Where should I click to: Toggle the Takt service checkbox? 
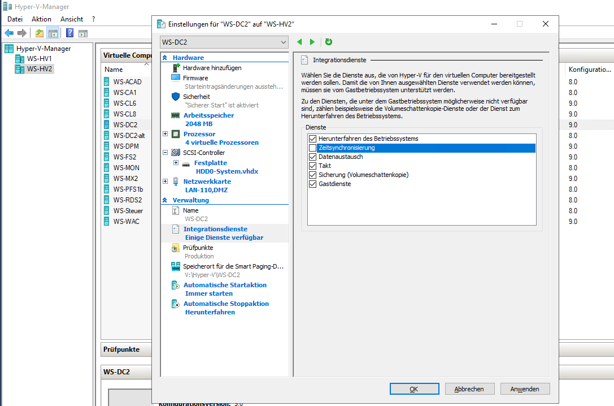[312, 166]
